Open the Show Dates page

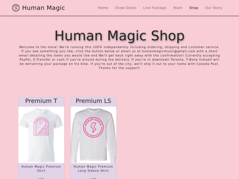tap(126, 8)
